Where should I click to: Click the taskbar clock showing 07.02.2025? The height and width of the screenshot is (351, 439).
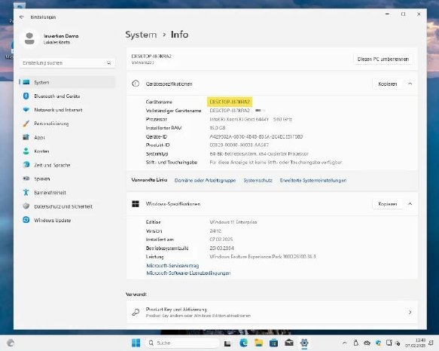415,343
